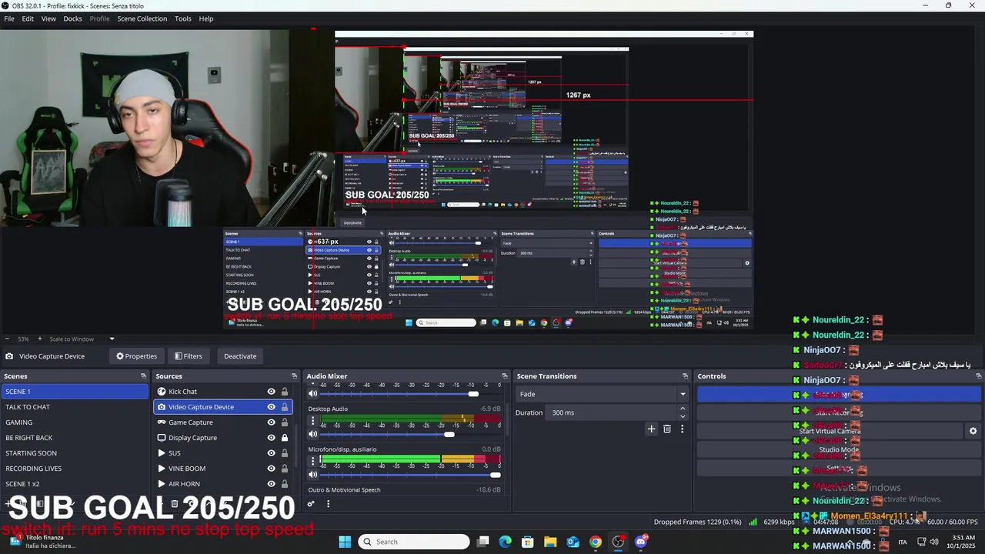Click the Game Capture gamepad icon

pyautogui.click(x=162, y=422)
